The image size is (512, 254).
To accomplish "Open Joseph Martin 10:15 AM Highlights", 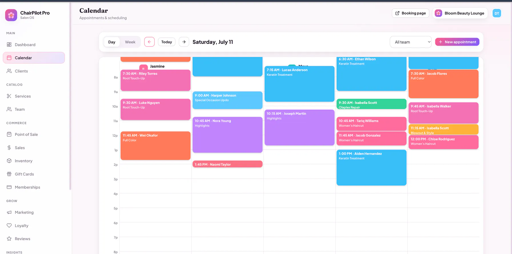I will pyautogui.click(x=299, y=128).
